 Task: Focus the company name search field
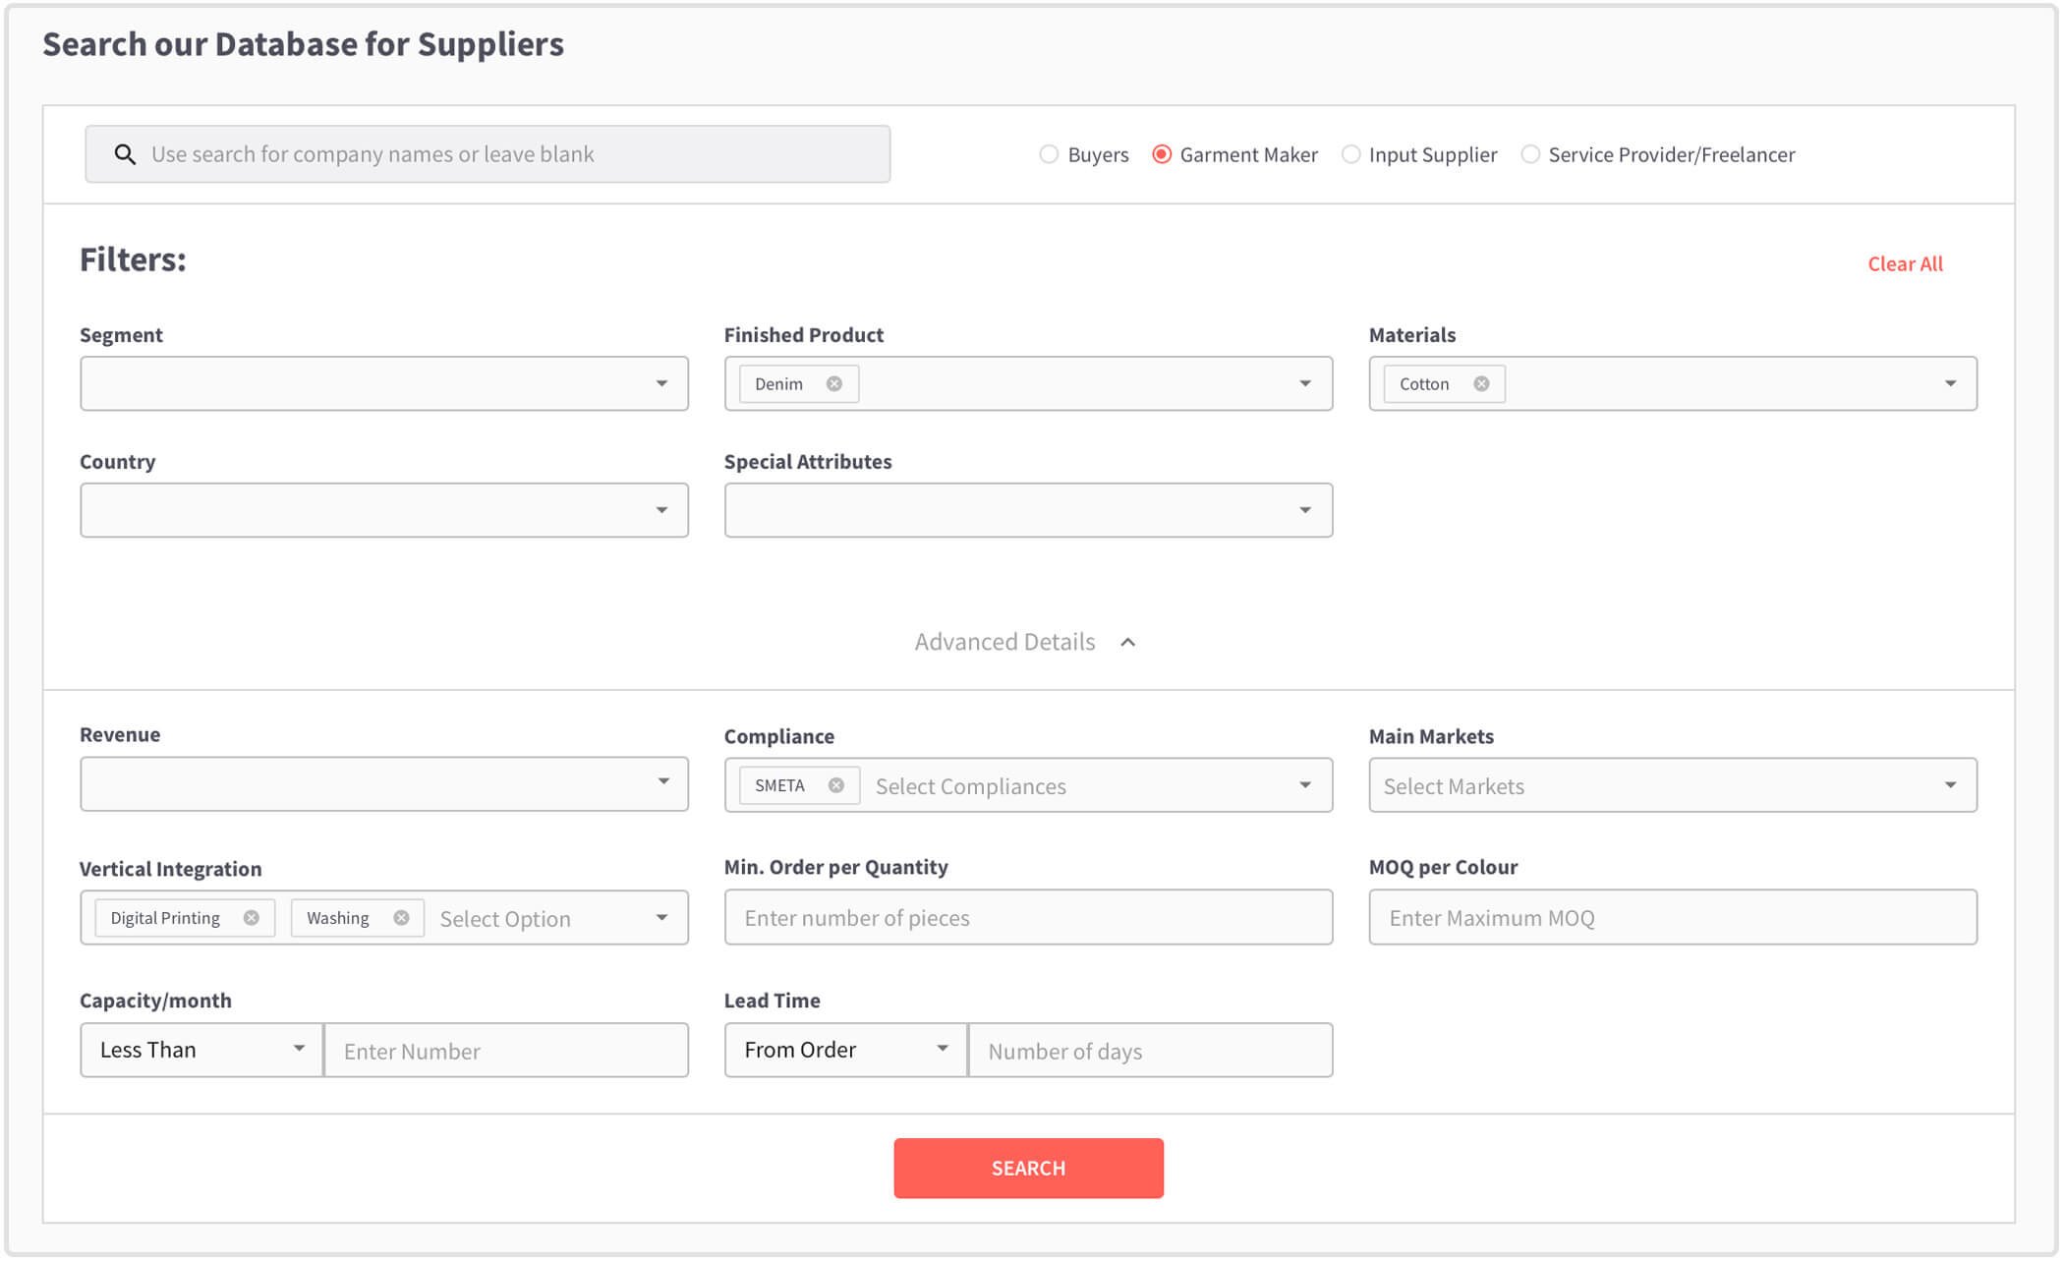[x=487, y=154]
